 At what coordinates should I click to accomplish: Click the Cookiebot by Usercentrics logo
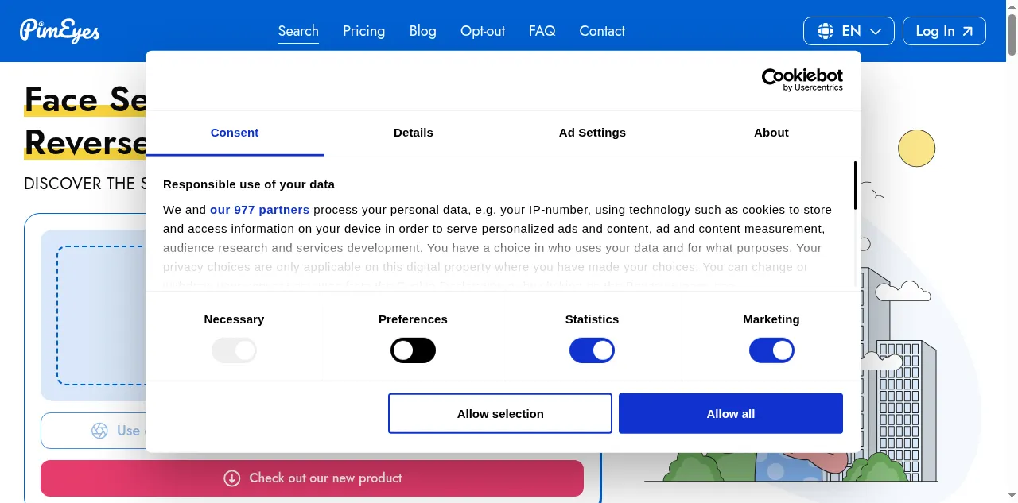pyautogui.click(x=802, y=79)
